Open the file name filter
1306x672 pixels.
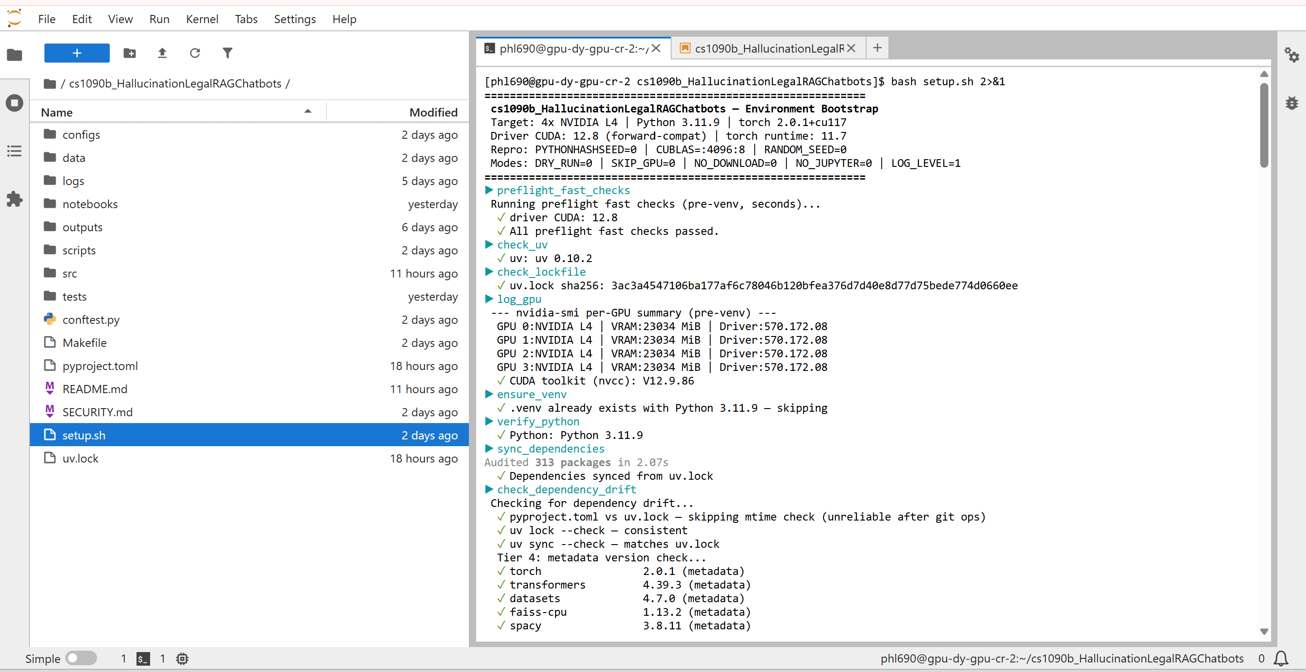[228, 53]
